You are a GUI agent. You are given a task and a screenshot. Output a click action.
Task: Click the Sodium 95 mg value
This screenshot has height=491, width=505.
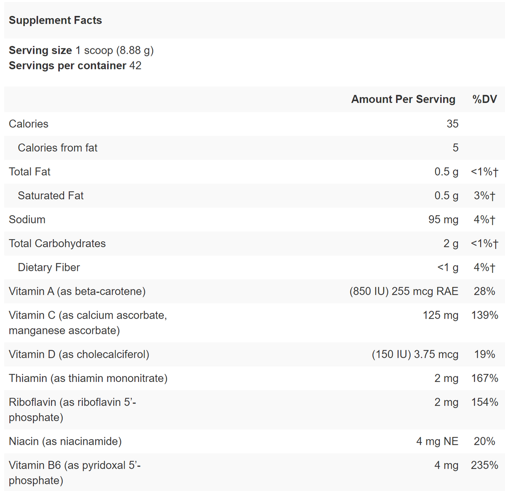[x=443, y=219]
